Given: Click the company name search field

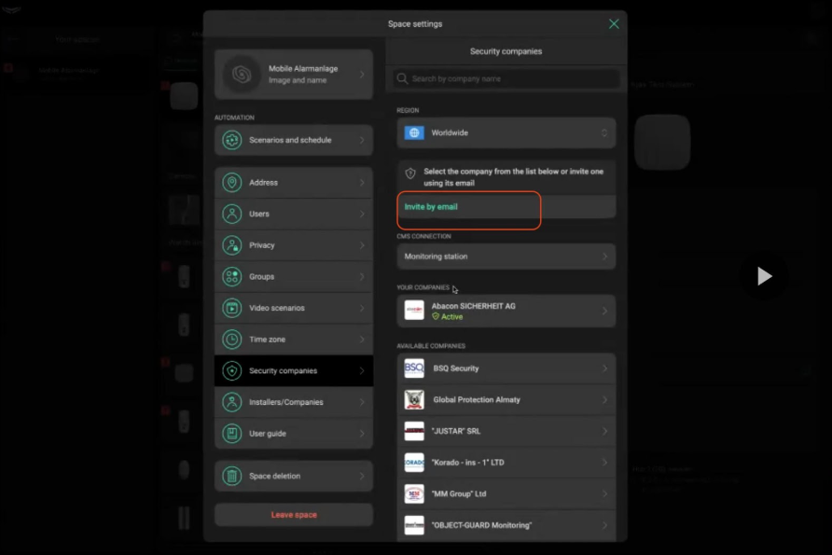Looking at the screenshot, I should (505, 78).
